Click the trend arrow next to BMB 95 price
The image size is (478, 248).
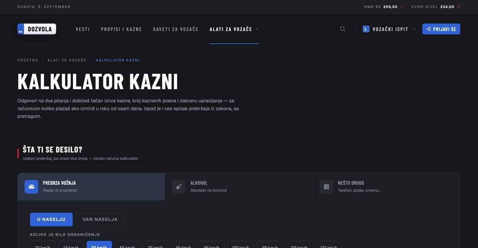tap(402, 7)
